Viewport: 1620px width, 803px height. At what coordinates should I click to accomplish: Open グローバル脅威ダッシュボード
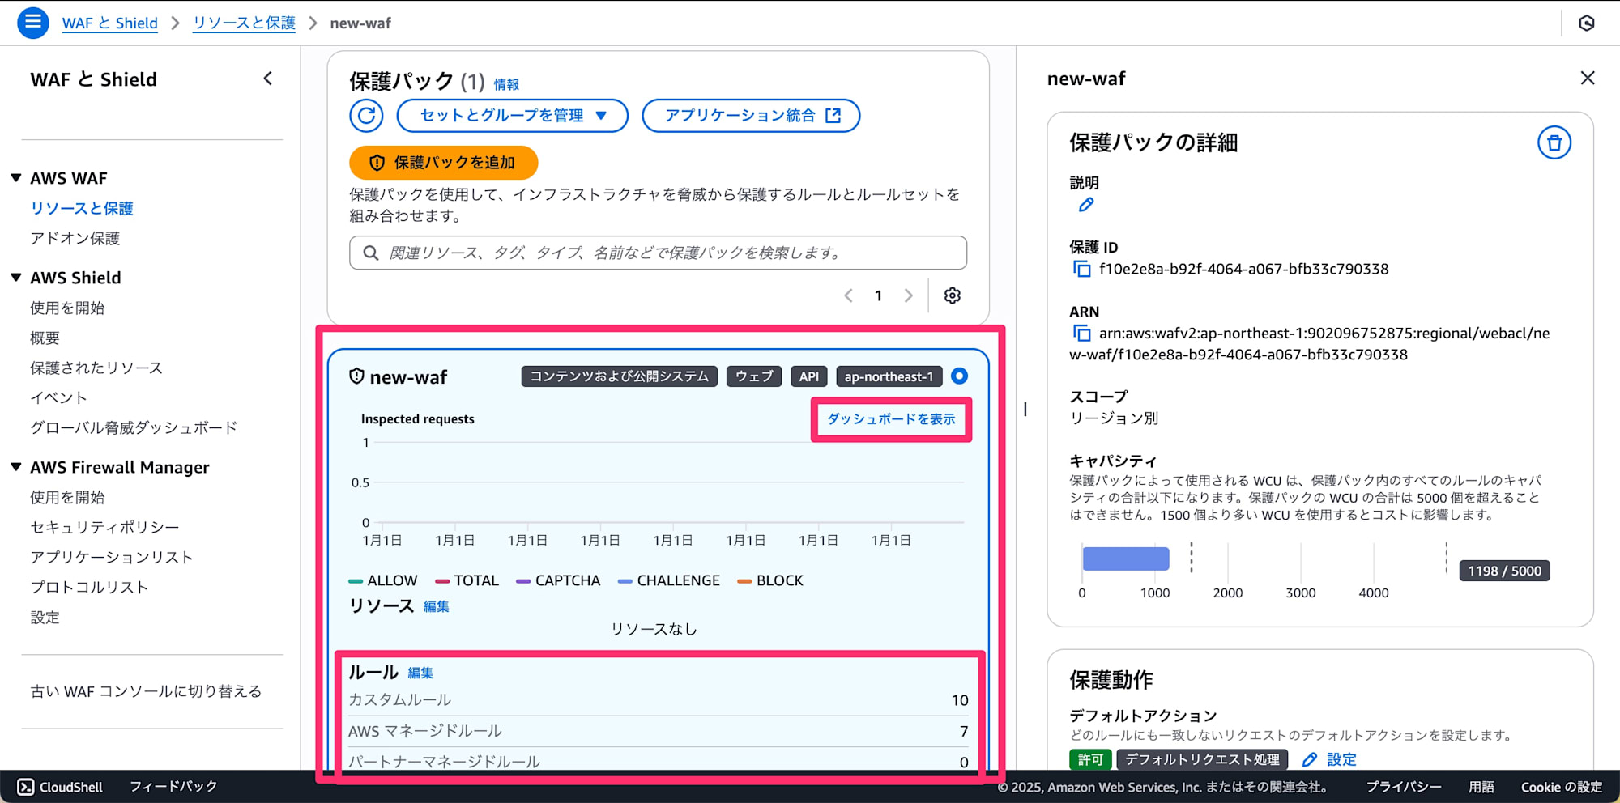tap(134, 427)
